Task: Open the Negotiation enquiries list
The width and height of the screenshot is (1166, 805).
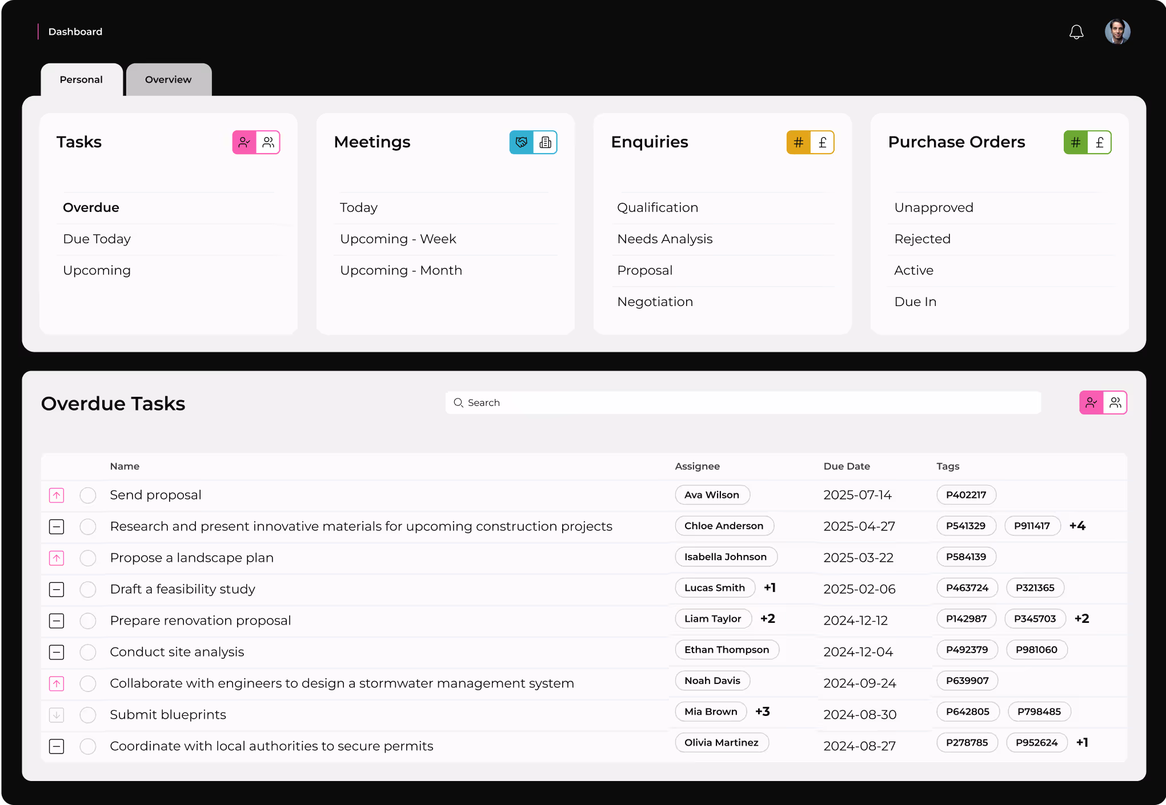Action: [655, 301]
